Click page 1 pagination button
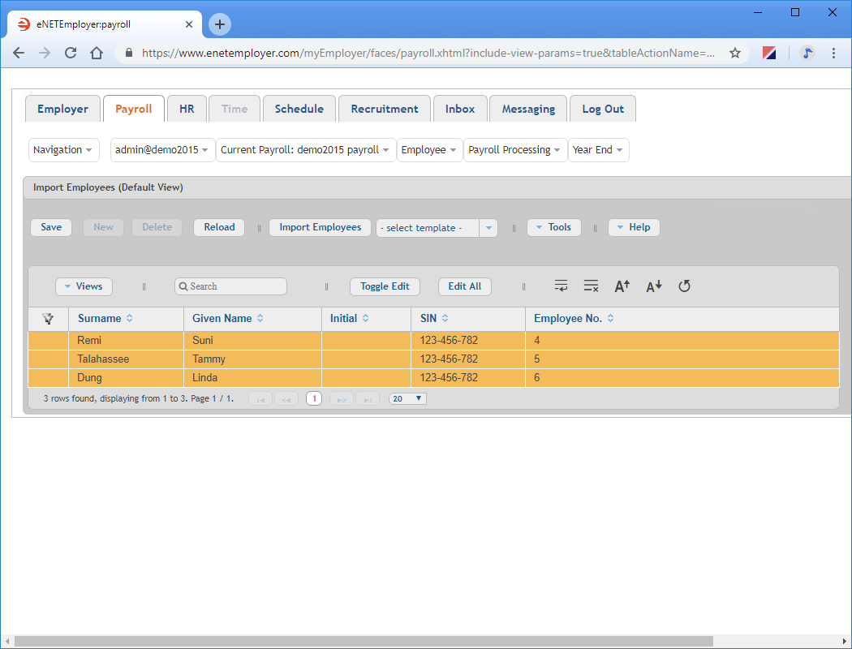852x649 pixels. [x=314, y=398]
